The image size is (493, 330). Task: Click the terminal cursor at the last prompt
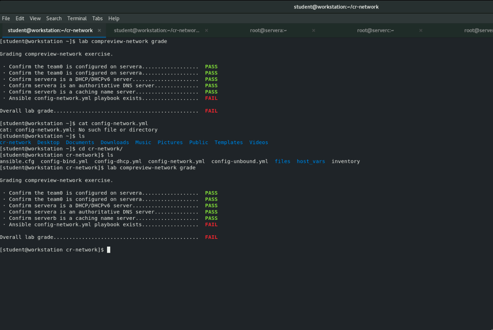pos(108,250)
